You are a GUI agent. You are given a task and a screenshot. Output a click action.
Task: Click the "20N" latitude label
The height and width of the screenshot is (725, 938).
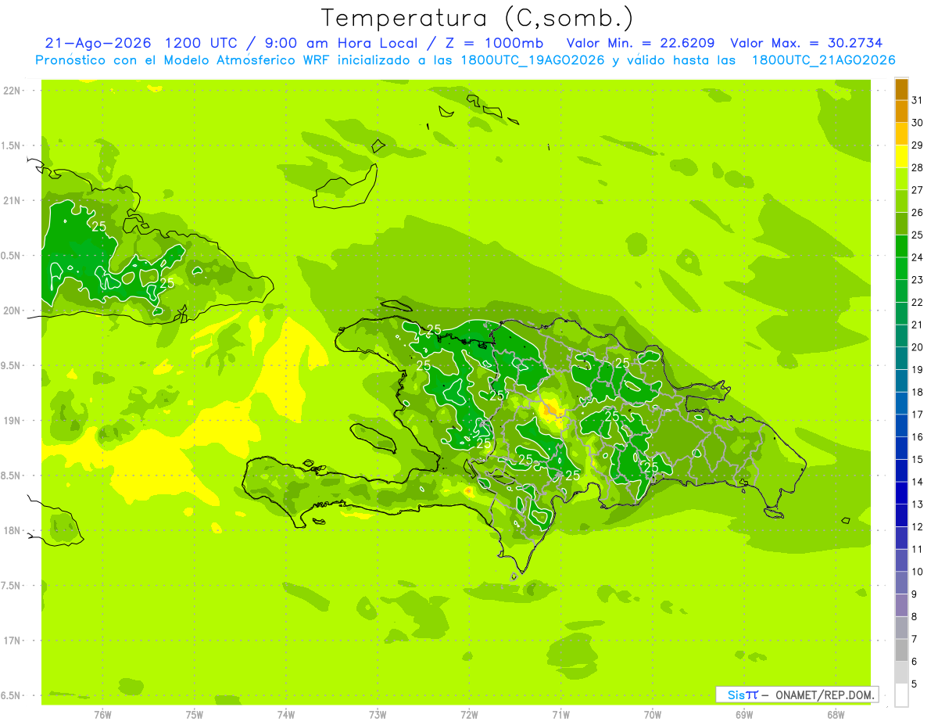[x=12, y=311]
